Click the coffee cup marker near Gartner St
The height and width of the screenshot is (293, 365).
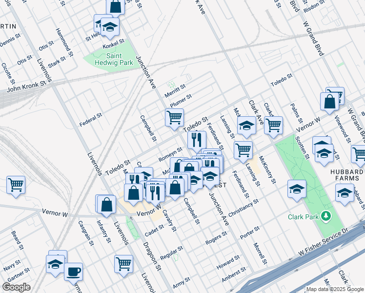[x=73, y=272]
